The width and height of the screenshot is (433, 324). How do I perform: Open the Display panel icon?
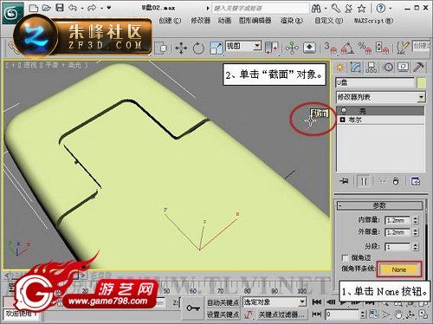tap(403, 68)
